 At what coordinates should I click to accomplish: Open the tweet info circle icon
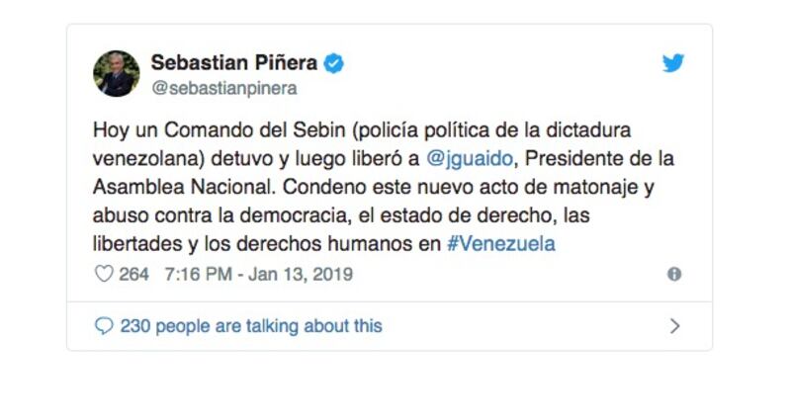pos(674,275)
